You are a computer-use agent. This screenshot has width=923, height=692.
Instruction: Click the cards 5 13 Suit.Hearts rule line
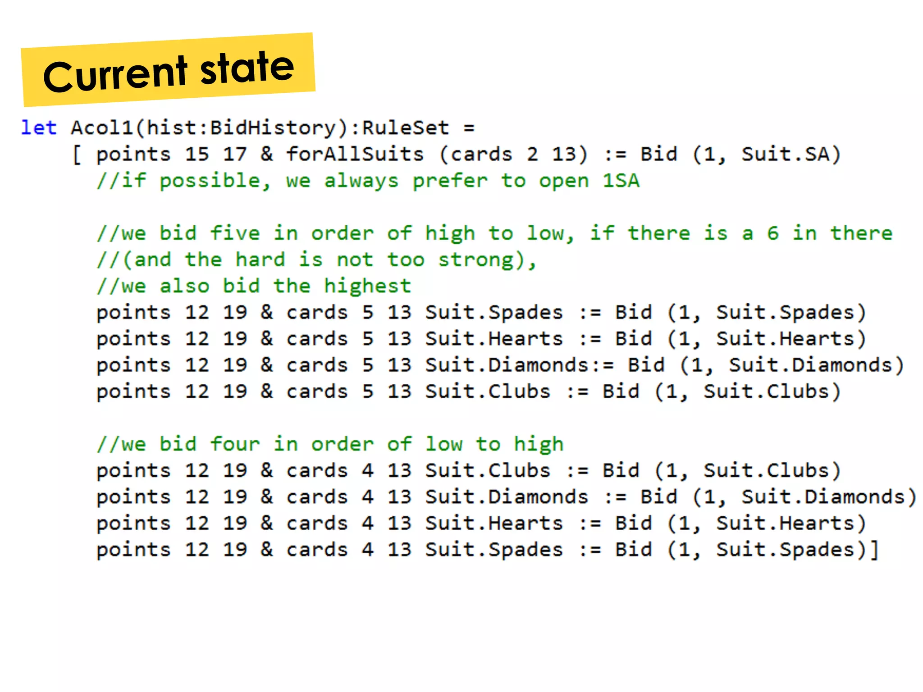[x=480, y=339]
